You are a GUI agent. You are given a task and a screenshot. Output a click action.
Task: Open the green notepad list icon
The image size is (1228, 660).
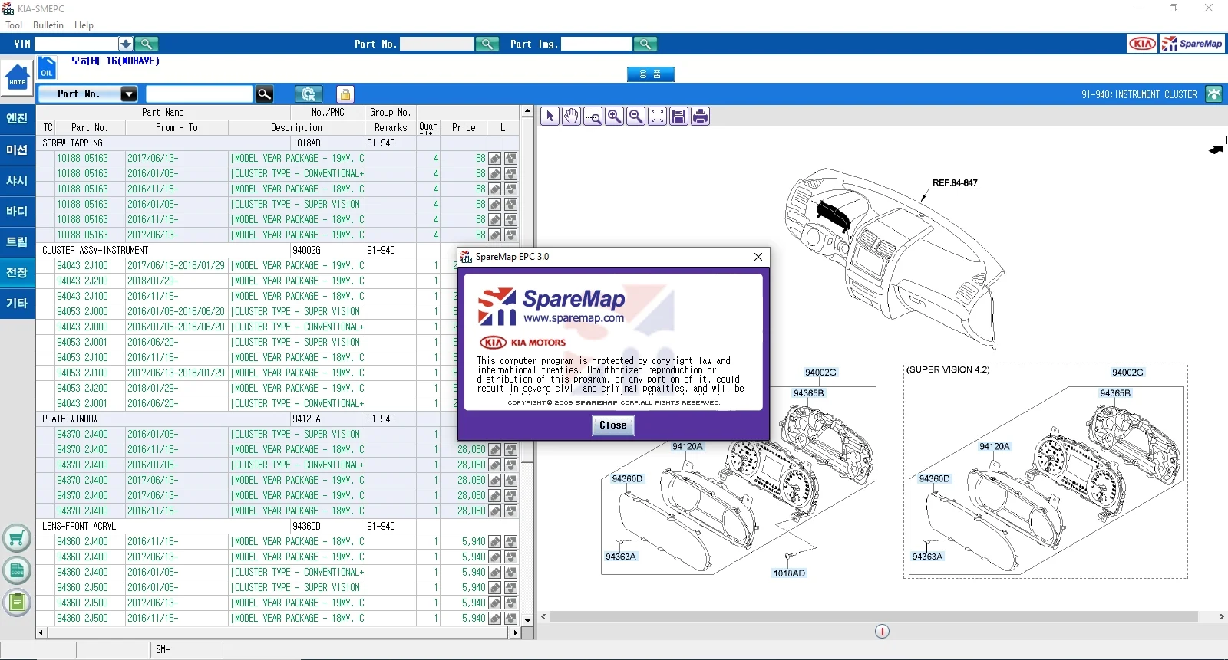coord(17,602)
